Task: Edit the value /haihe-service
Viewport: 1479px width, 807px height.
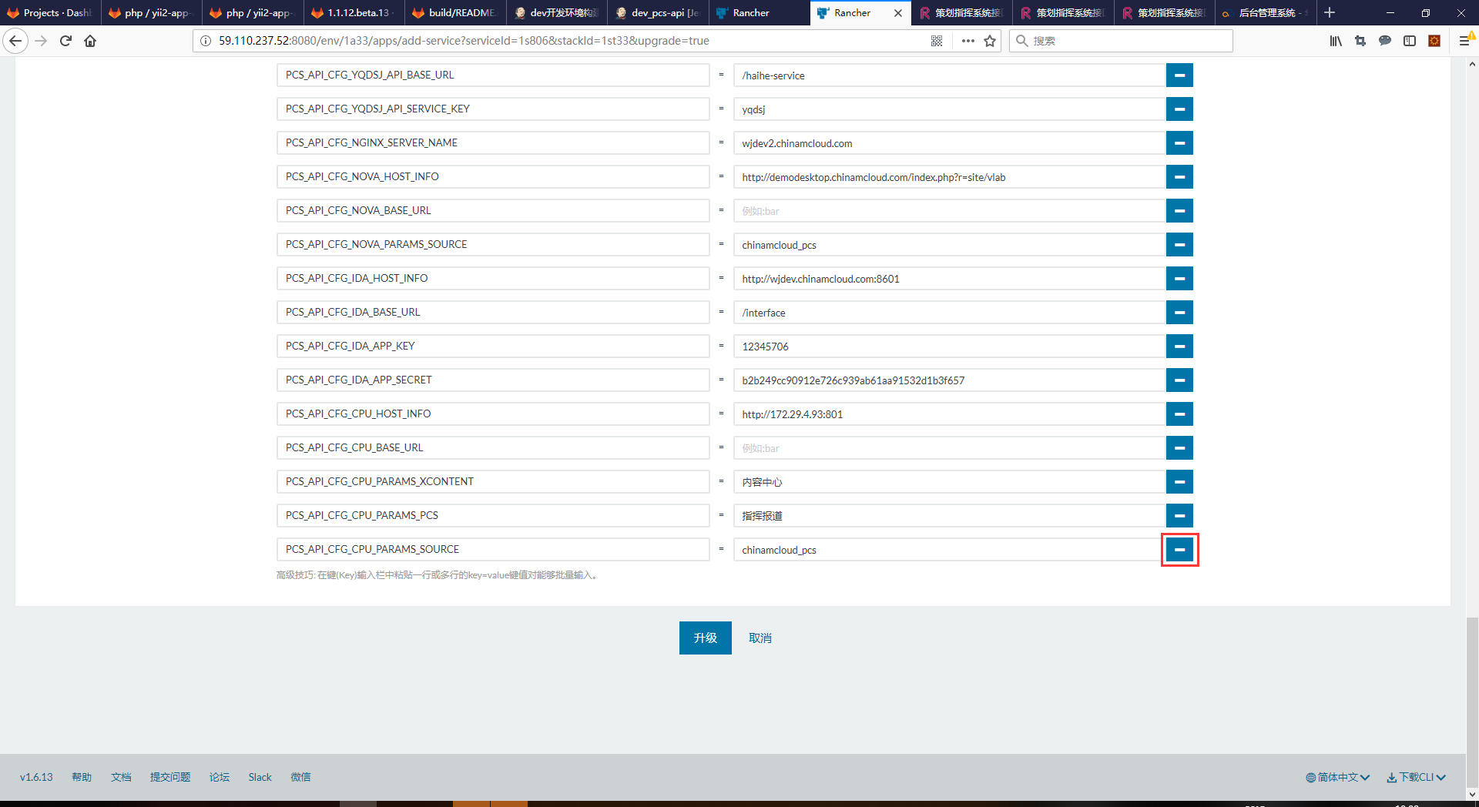Action: [950, 75]
